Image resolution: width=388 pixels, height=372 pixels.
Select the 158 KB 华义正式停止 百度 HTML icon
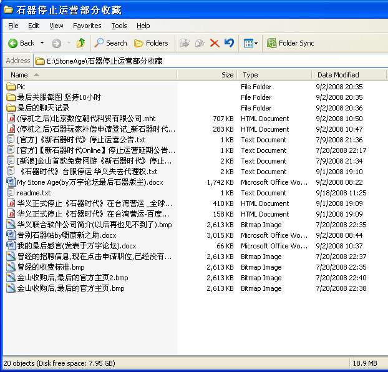[11, 214]
